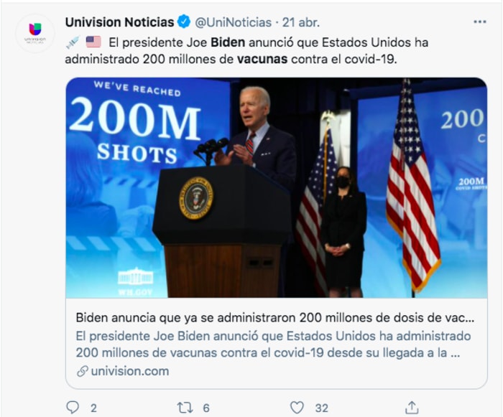Open the Univision Noticias account name

click(x=119, y=22)
